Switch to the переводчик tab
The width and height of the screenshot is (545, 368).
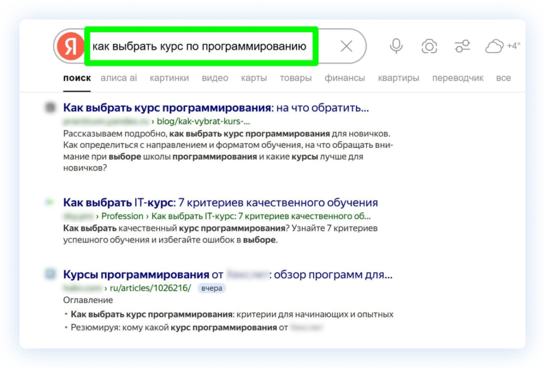tap(458, 78)
